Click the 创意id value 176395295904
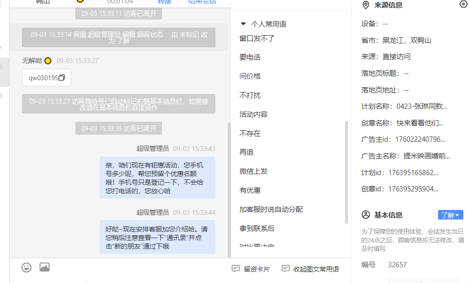470x283 pixels. [413, 189]
